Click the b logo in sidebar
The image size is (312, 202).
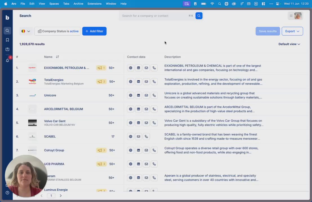(7, 17)
